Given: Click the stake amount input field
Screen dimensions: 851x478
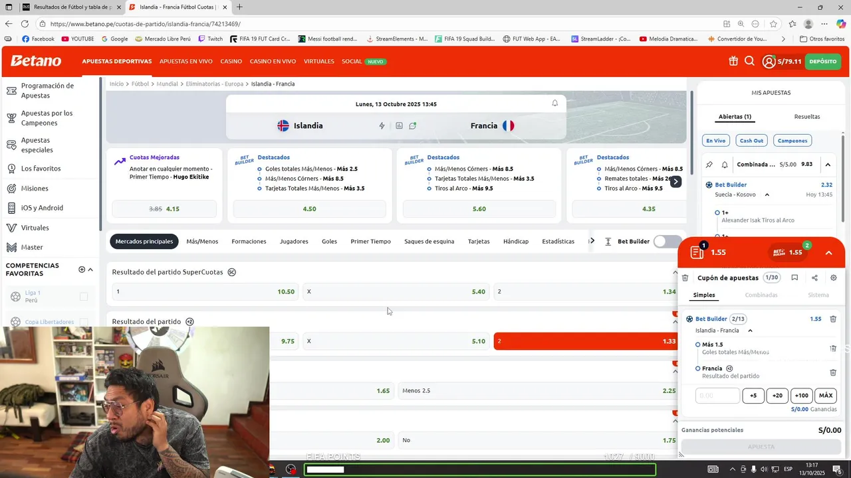Looking at the screenshot, I should tap(717, 396).
